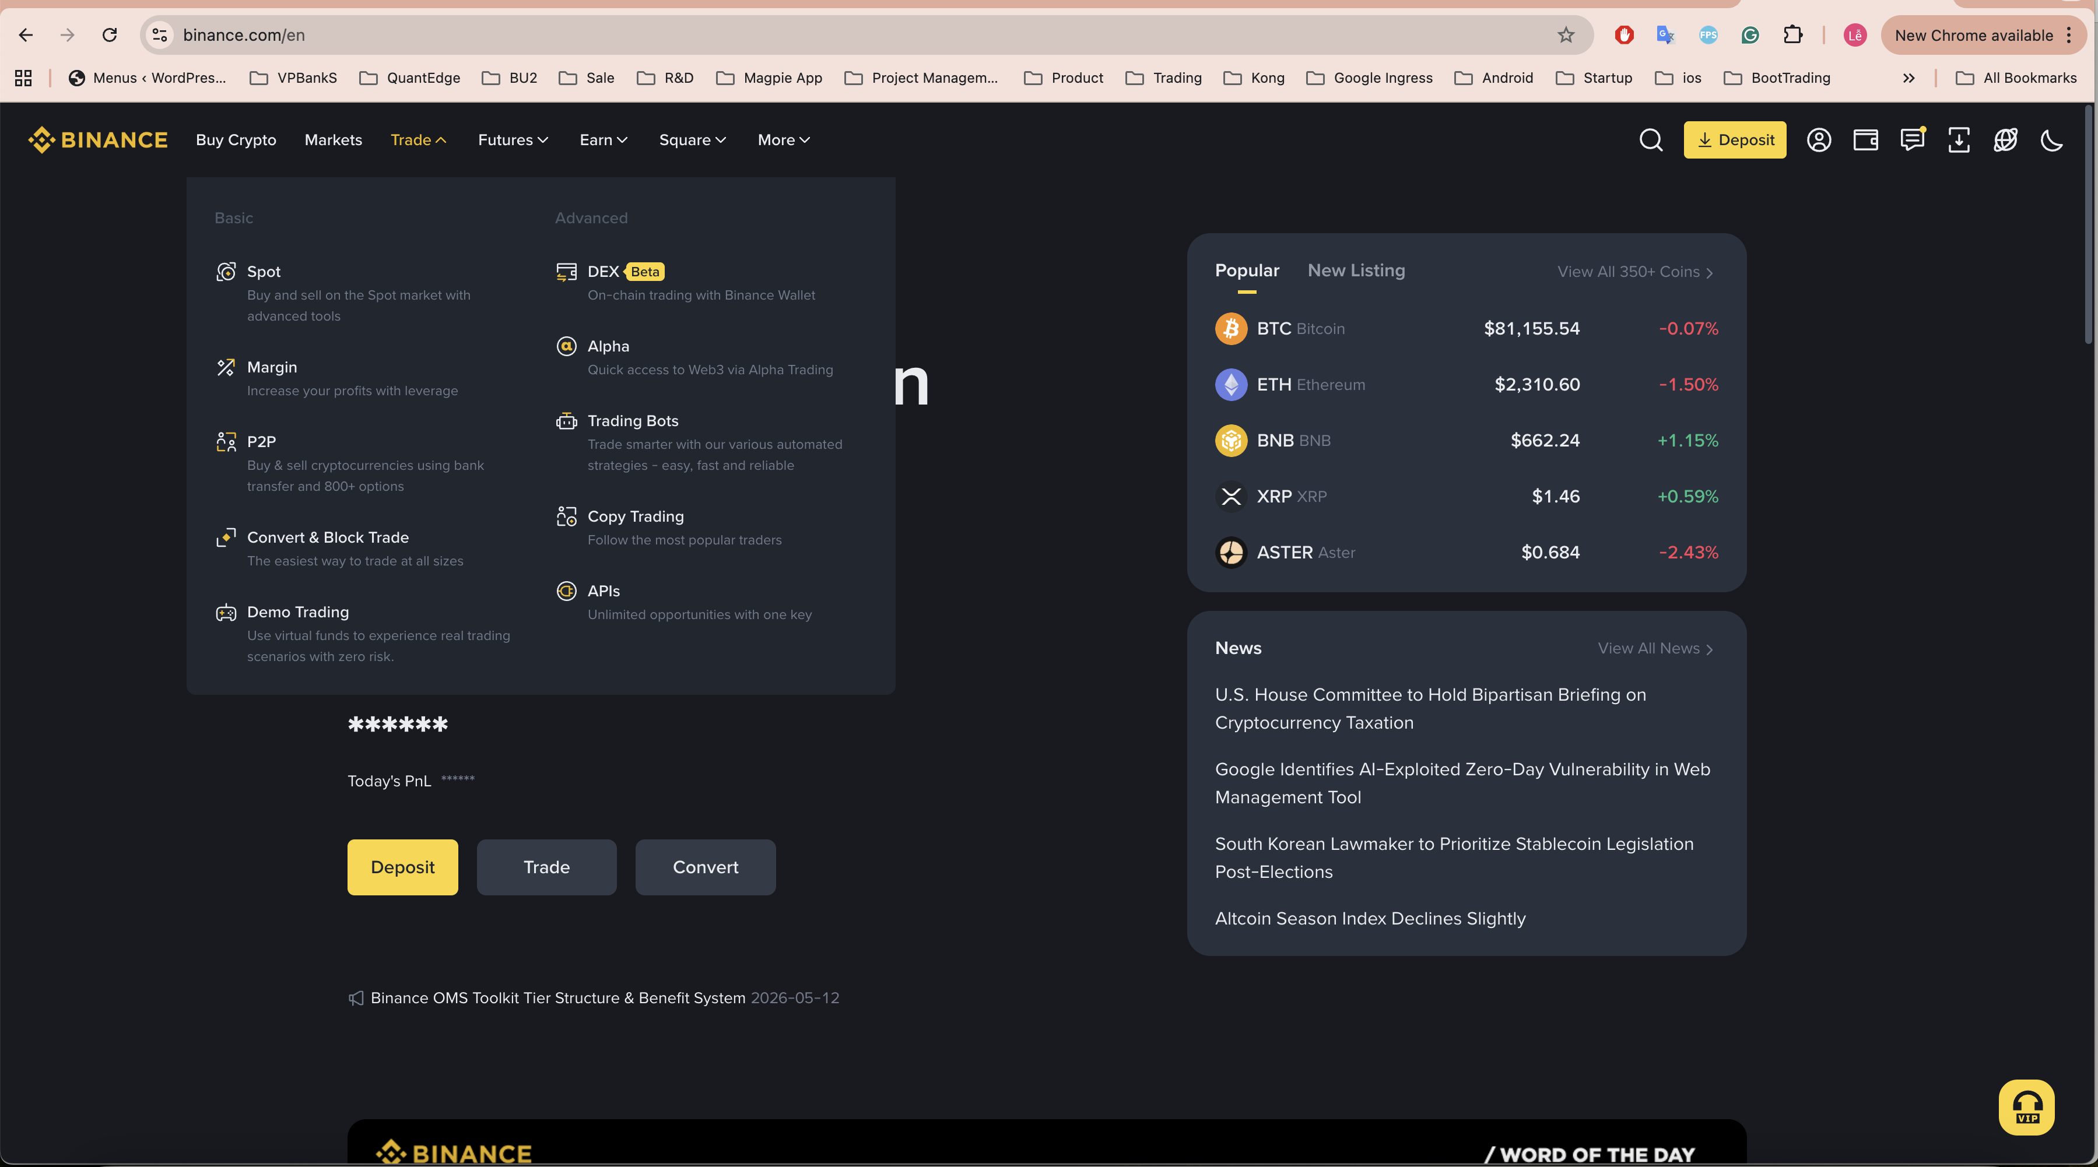Viewport: 2098px width, 1167px height.
Task: Expand the Square dropdown menu
Action: [692, 140]
